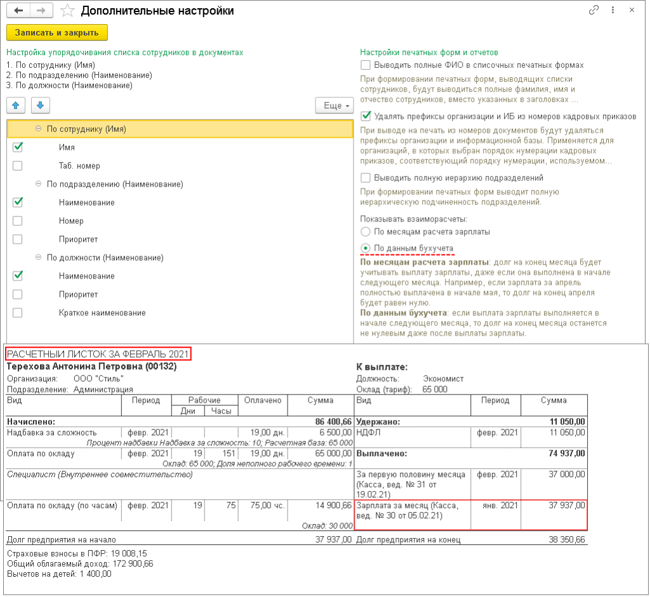650x597 pixels.
Task: Check Выводить полные ФИО в списочных формах
Action: 366,65
